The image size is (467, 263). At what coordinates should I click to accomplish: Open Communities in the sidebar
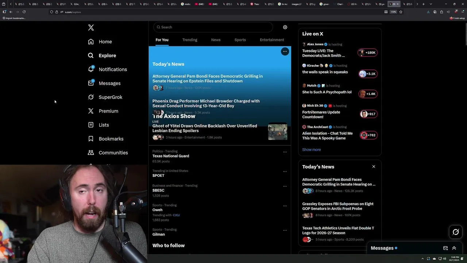click(108, 153)
